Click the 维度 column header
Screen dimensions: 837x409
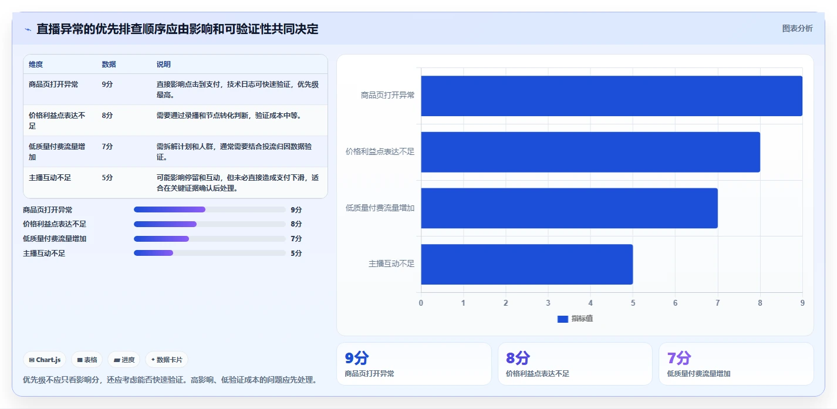coord(36,65)
